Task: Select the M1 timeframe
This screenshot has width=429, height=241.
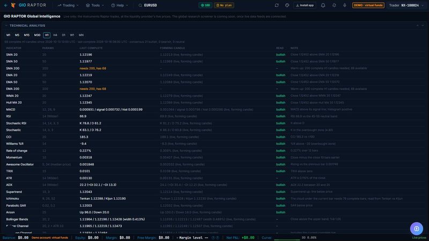Action: [x=8, y=35]
